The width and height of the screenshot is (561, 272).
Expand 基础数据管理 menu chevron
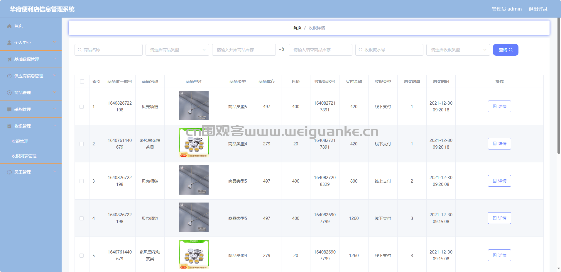[x=55, y=59]
